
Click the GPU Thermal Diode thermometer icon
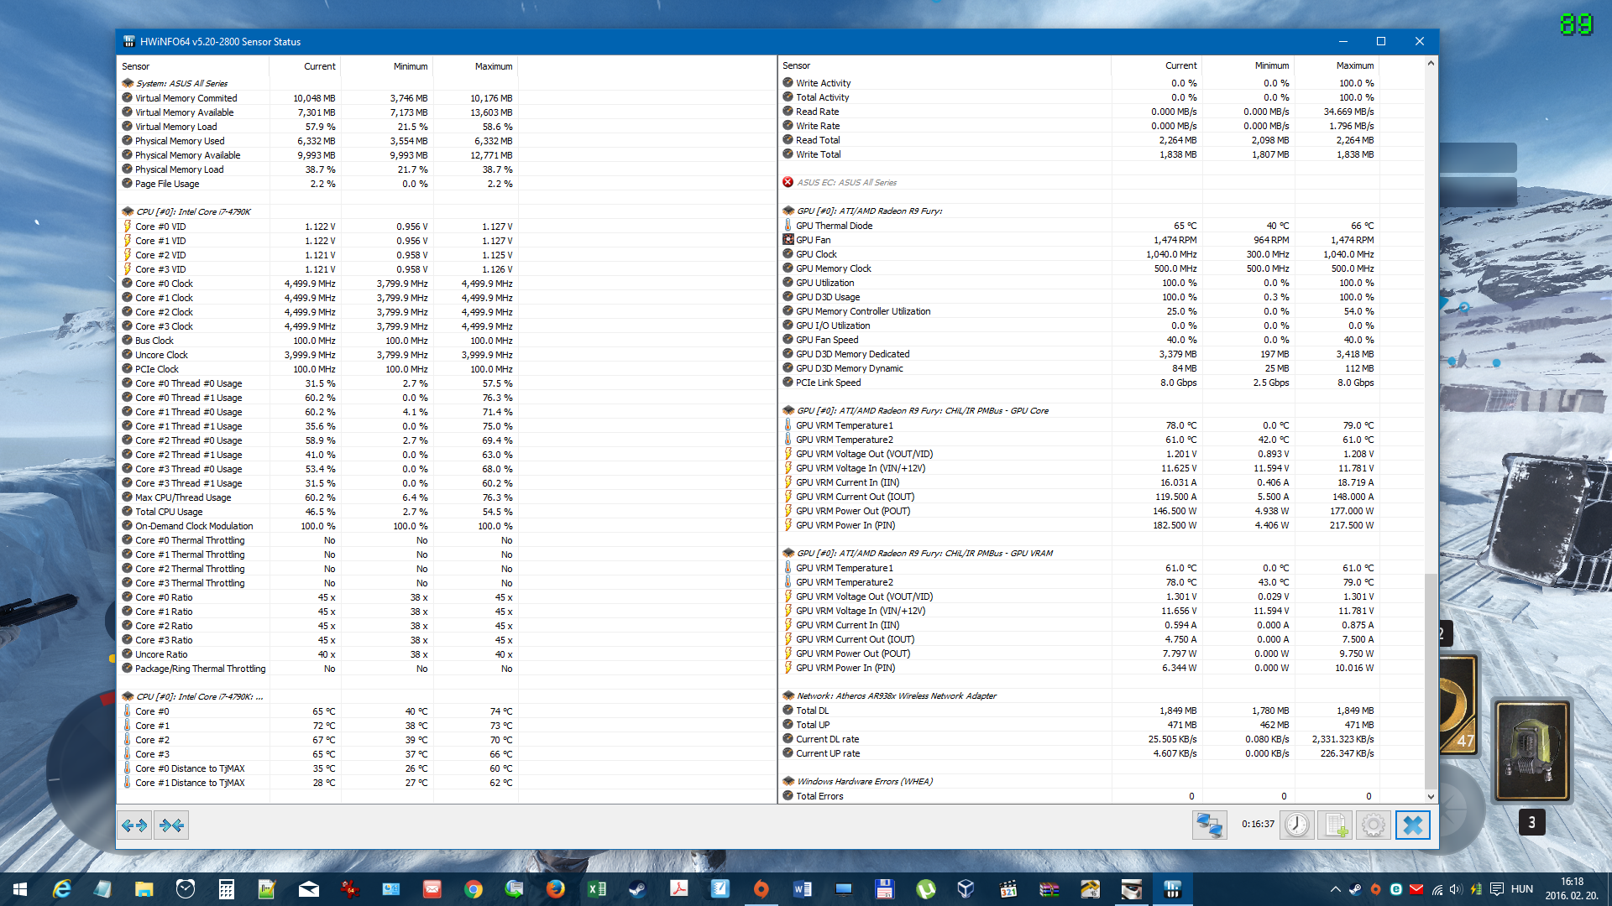pyautogui.click(x=788, y=226)
